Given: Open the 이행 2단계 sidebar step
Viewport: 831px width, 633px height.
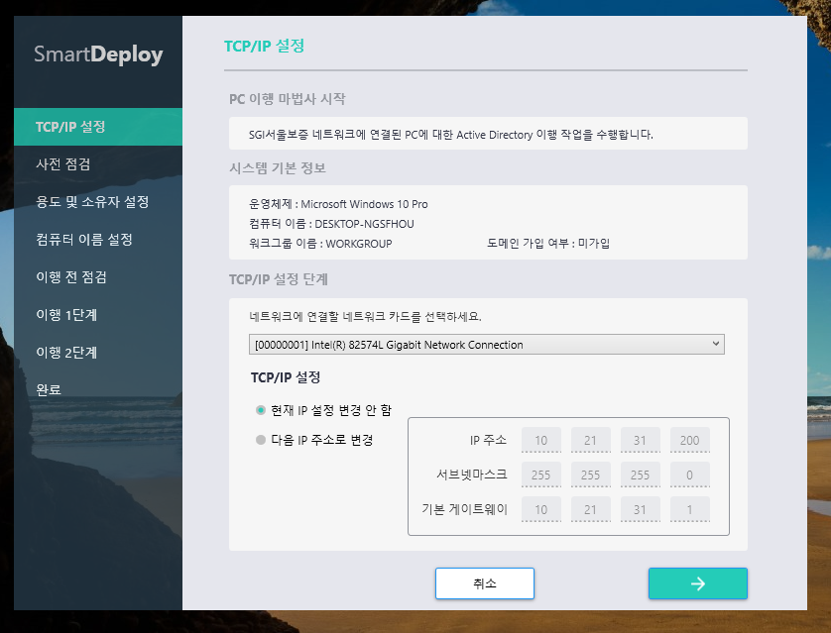Looking at the screenshot, I should coord(98,353).
